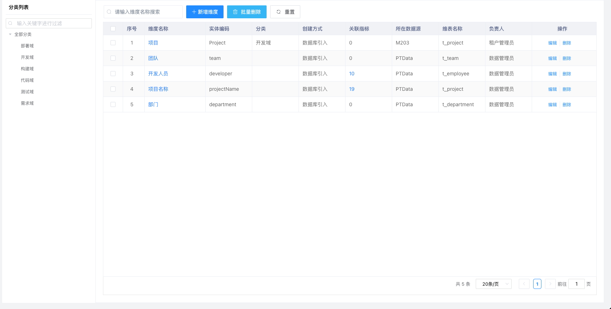Toggle the select-all checkbox in table header
This screenshot has height=309, width=611.
(x=113, y=29)
